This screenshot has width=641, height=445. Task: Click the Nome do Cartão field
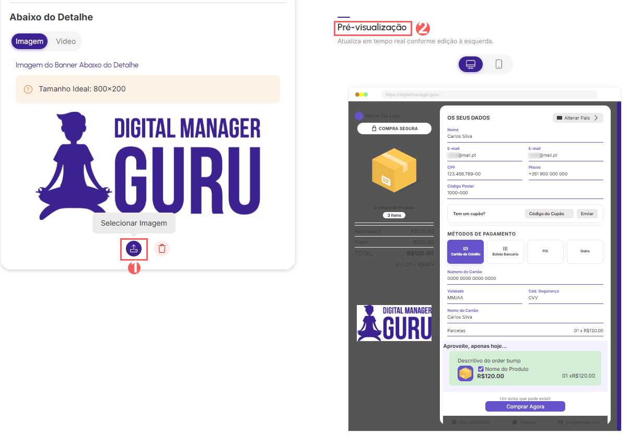pyautogui.click(x=525, y=314)
